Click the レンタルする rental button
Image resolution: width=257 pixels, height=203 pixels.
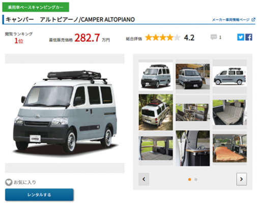(39, 195)
